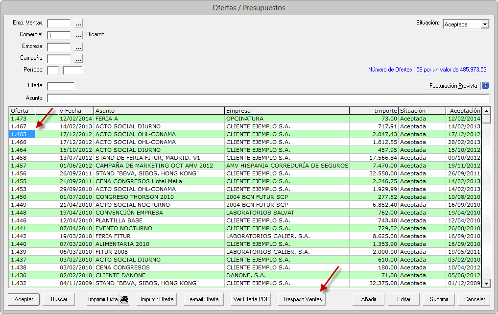Screen dimensions: 498x314
Task: Click Imprimir Oferta button
Action: (x=157, y=299)
